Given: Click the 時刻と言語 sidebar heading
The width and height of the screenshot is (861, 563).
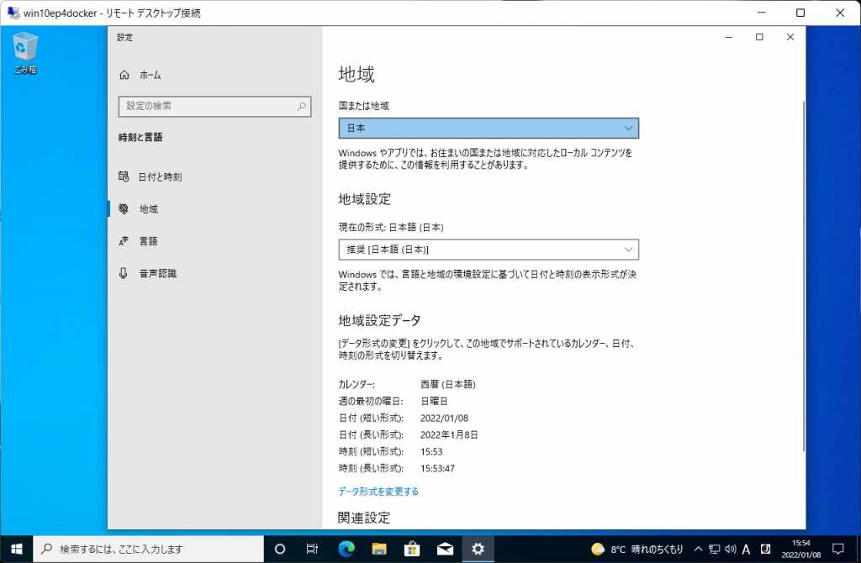Looking at the screenshot, I should pos(140,137).
